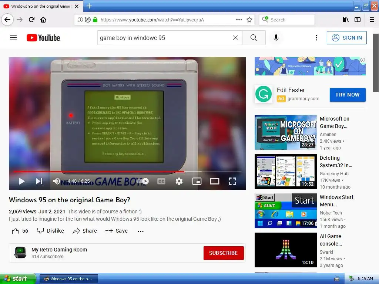This screenshot has width=379, height=284.
Task: Open a new tab with plus button
Action: tap(89, 6)
